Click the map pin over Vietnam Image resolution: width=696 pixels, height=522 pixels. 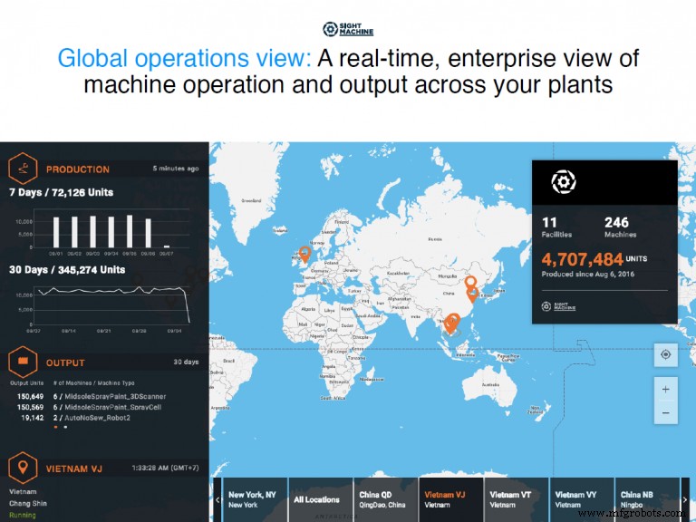click(x=453, y=323)
